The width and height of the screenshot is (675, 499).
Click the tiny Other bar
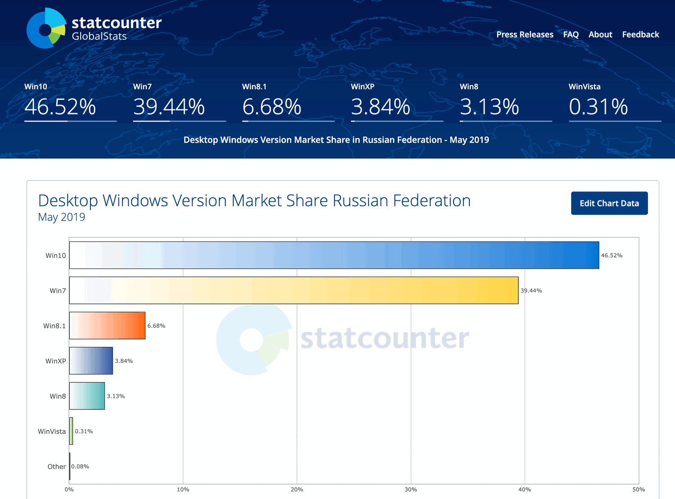pyautogui.click(x=69, y=466)
